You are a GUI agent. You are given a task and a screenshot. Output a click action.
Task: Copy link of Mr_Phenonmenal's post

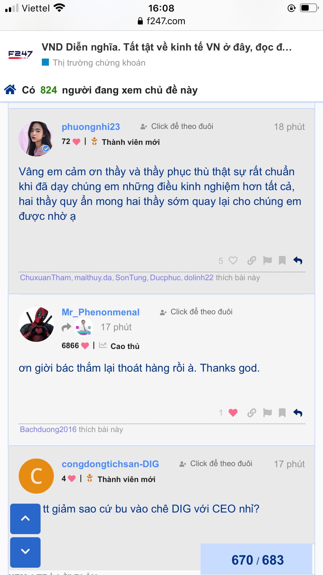tap(251, 413)
